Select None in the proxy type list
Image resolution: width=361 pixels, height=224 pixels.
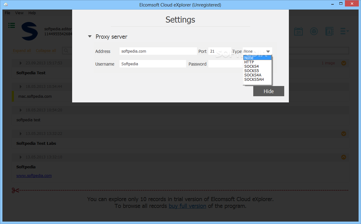(257, 58)
